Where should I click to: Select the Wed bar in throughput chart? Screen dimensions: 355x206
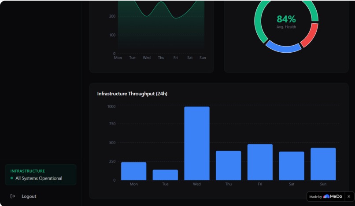pyautogui.click(x=197, y=144)
